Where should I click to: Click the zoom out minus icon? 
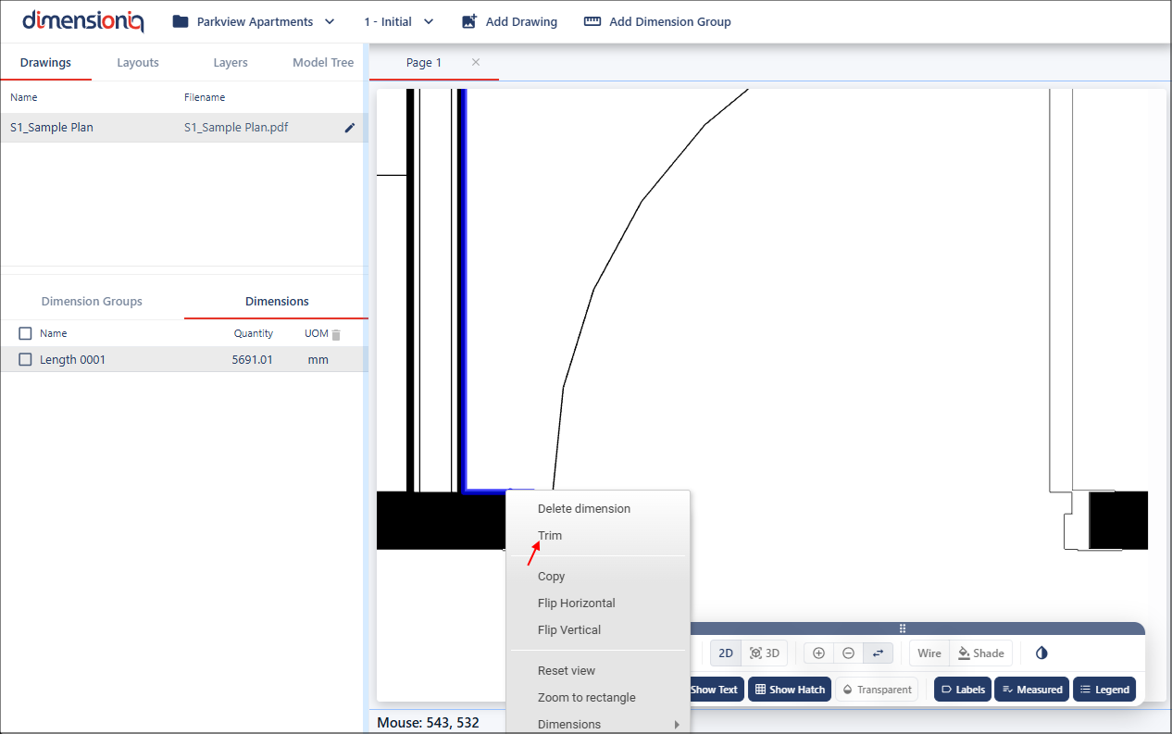(848, 653)
